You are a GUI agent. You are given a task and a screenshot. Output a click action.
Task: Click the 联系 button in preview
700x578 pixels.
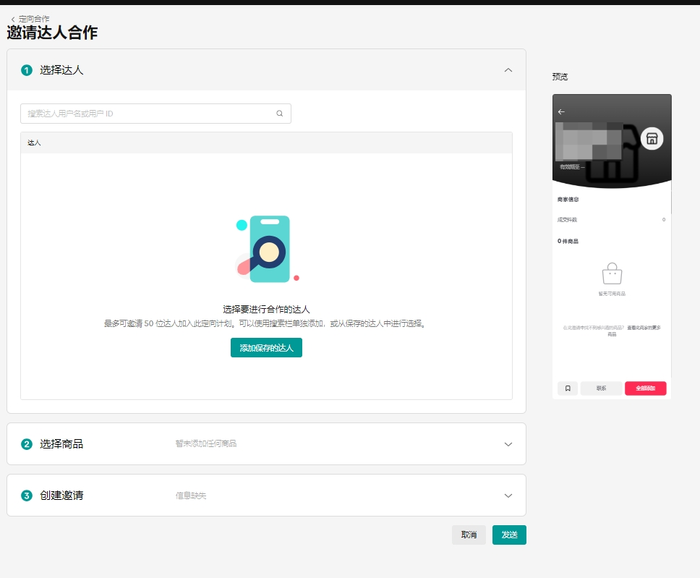[x=602, y=388]
